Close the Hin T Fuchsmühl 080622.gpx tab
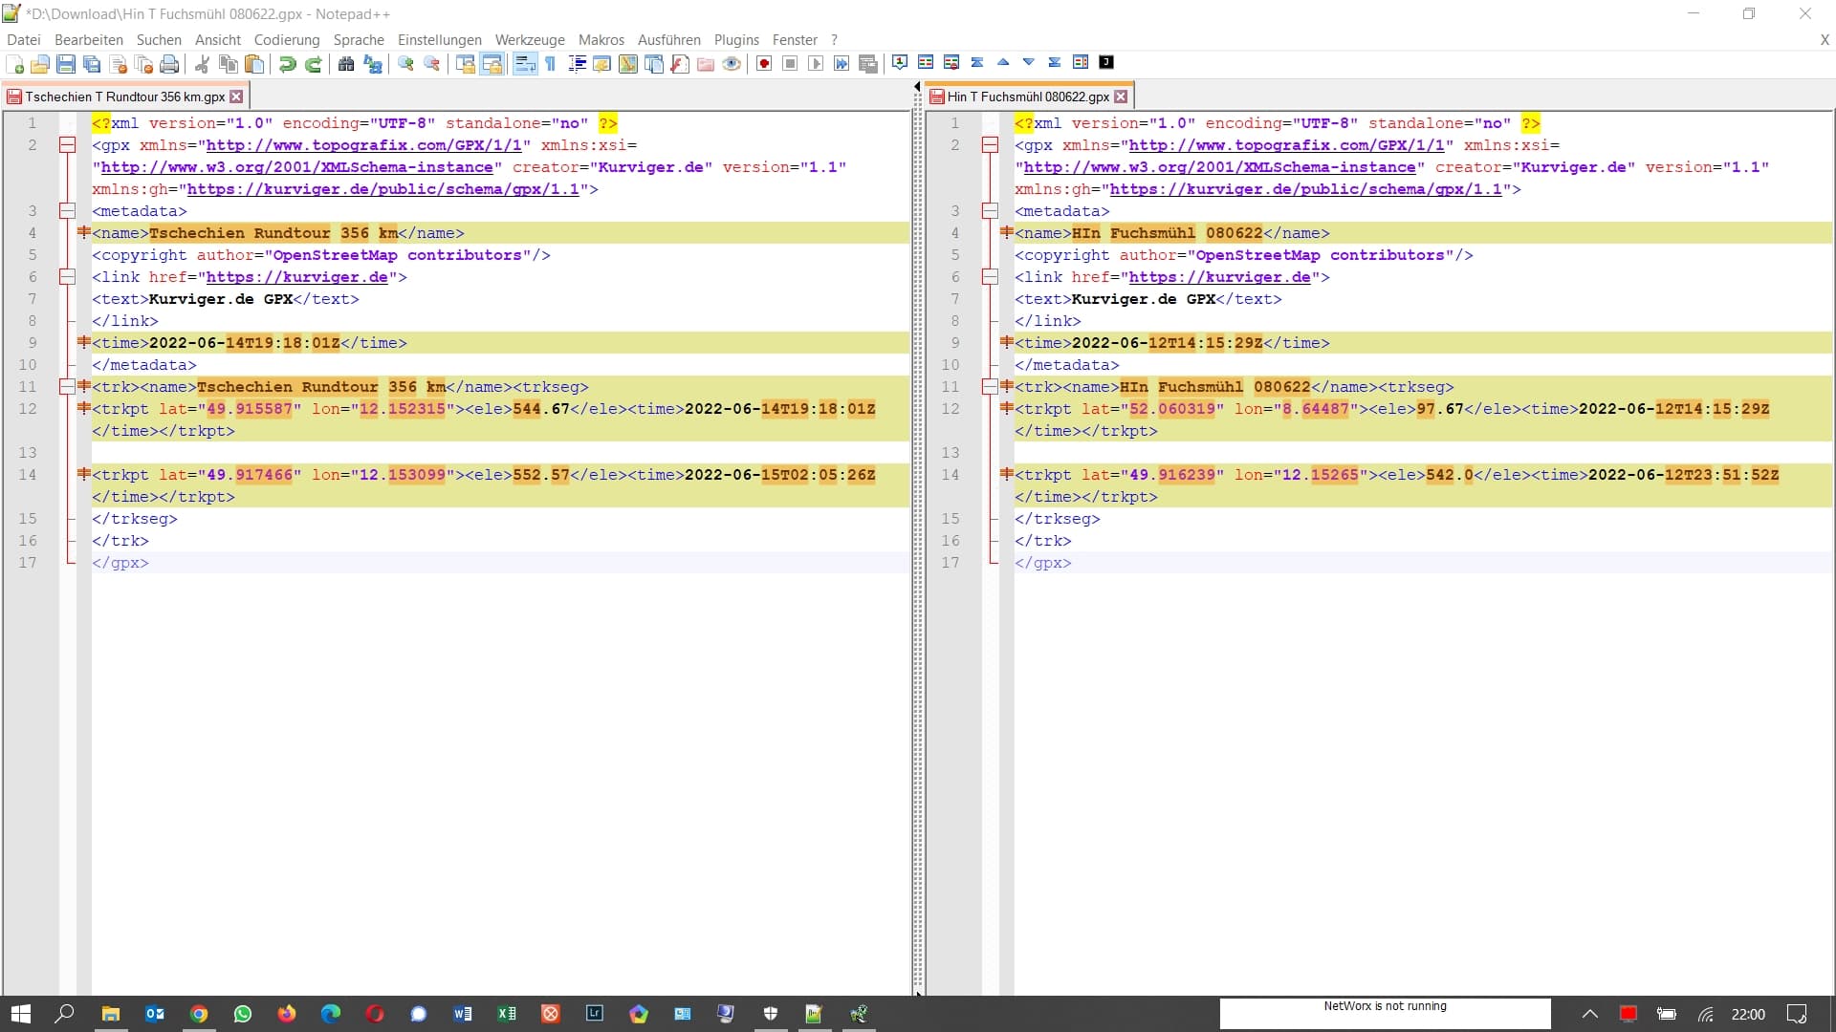1836x1032 pixels. (1121, 97)
